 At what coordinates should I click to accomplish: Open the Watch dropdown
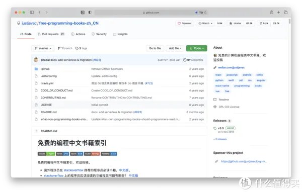(205, 23)
